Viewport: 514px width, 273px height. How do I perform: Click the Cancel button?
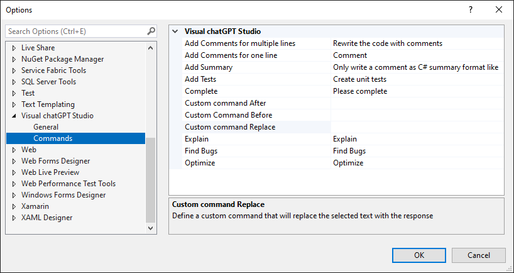click(x=478, y=255)
